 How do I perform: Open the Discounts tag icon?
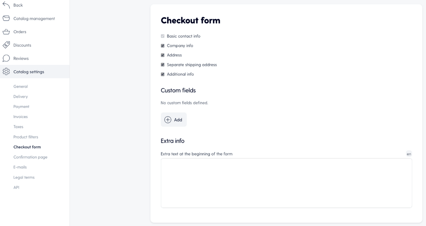coord(6,45)
